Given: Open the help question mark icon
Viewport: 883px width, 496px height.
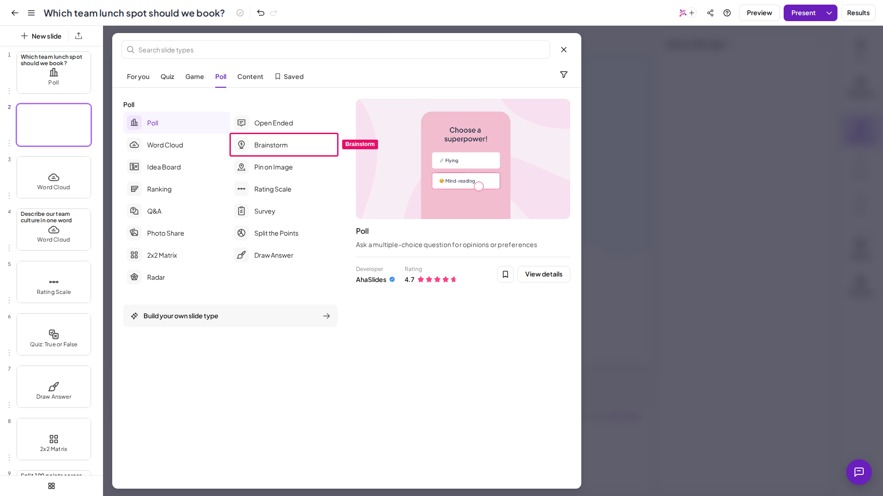Looking at the screenshot, I should pos(727,13).
